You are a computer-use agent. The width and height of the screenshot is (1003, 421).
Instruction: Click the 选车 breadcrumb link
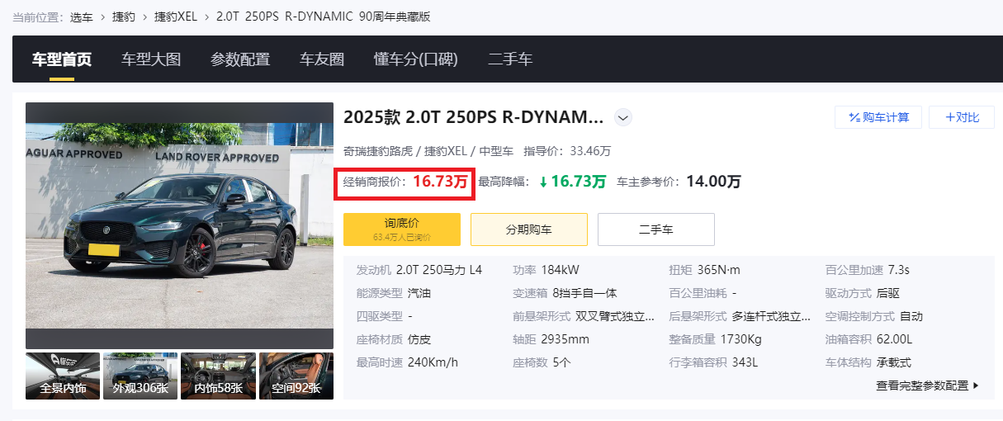point(81,17)
